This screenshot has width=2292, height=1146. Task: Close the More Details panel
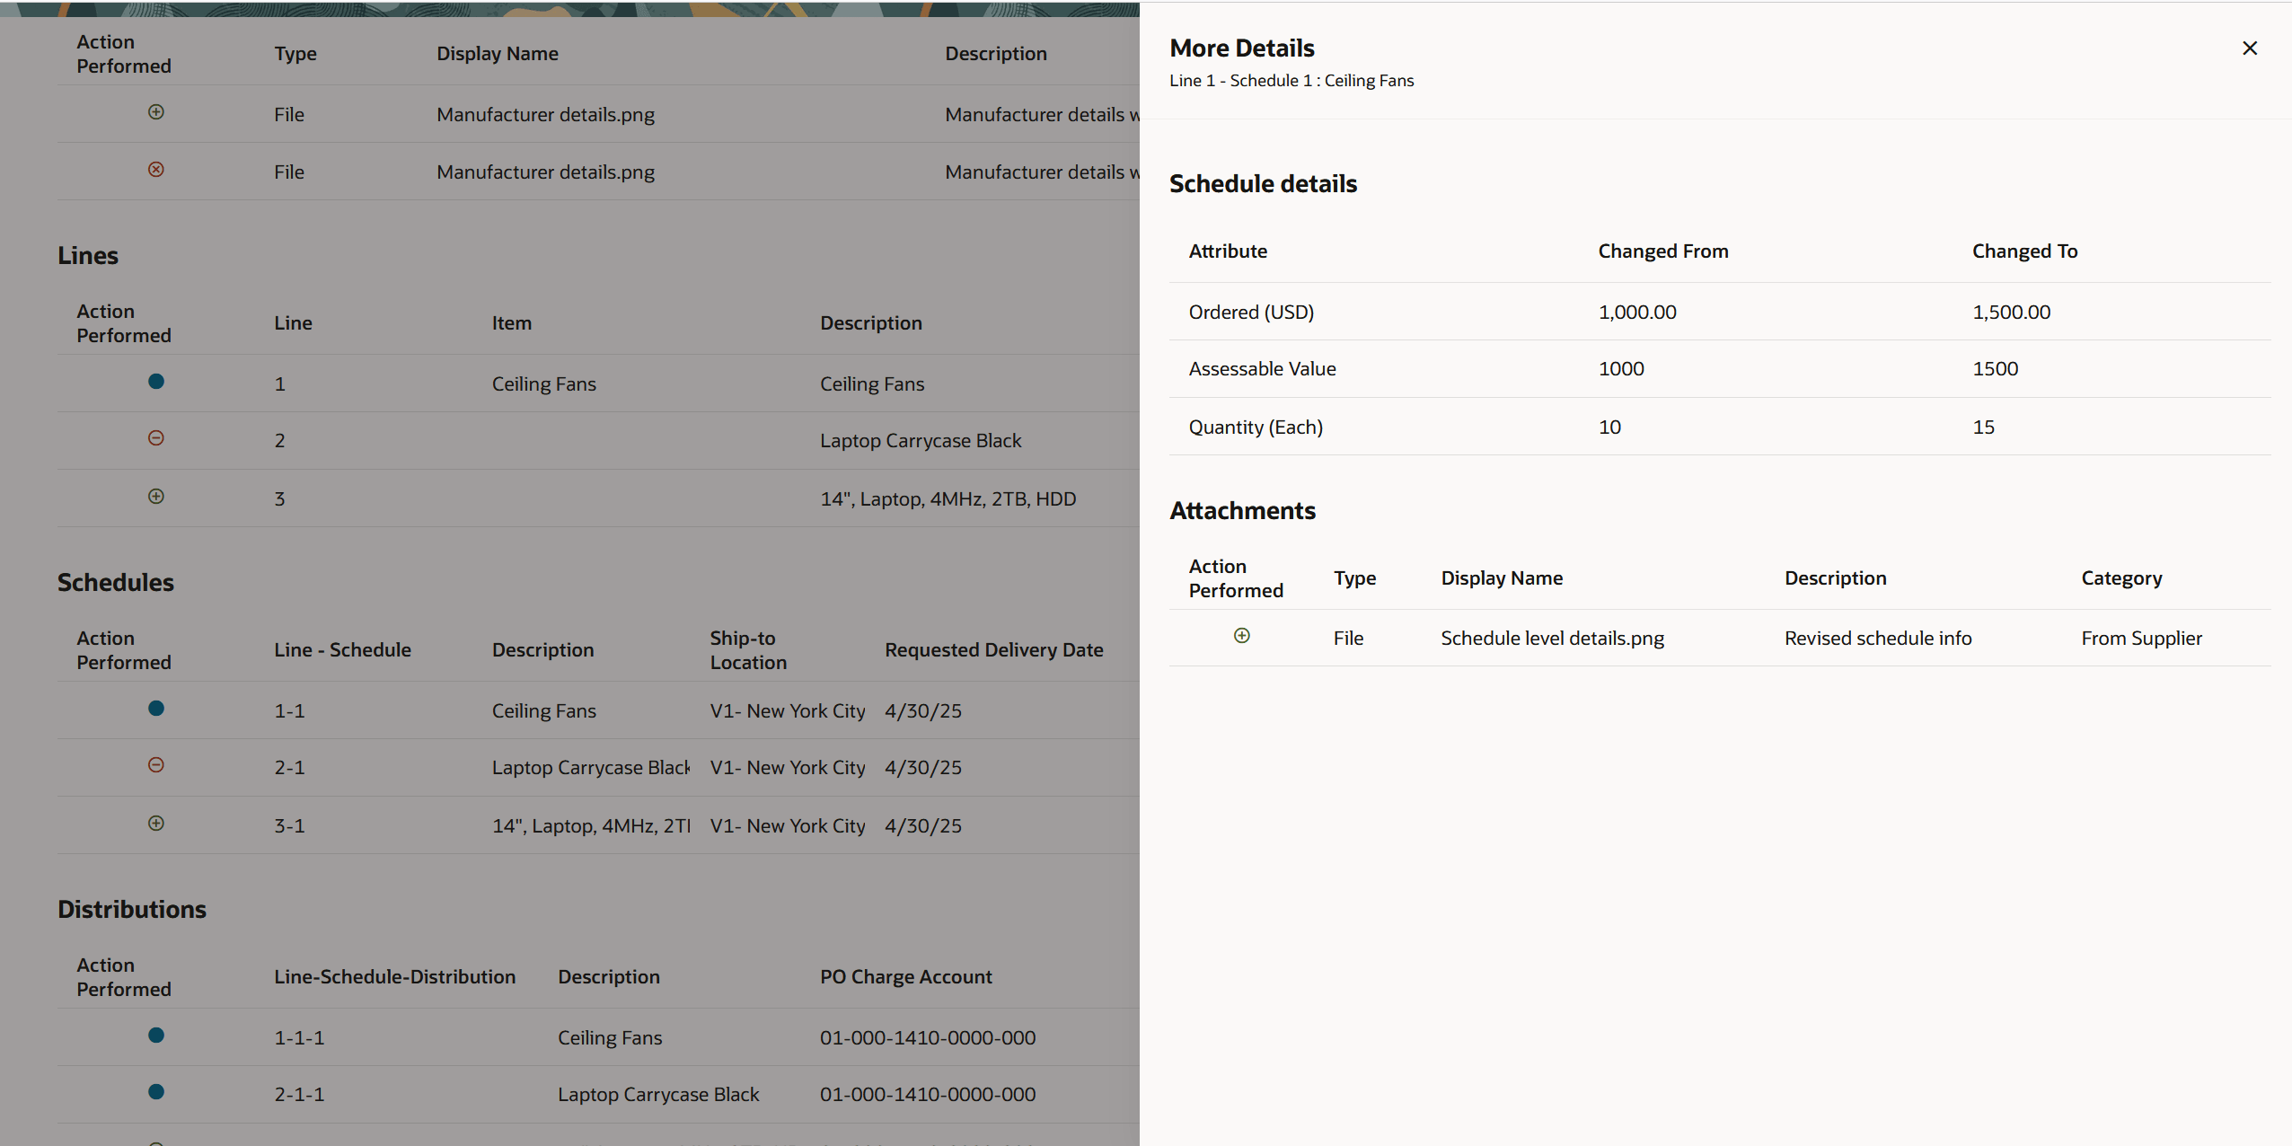(2250, 48)
